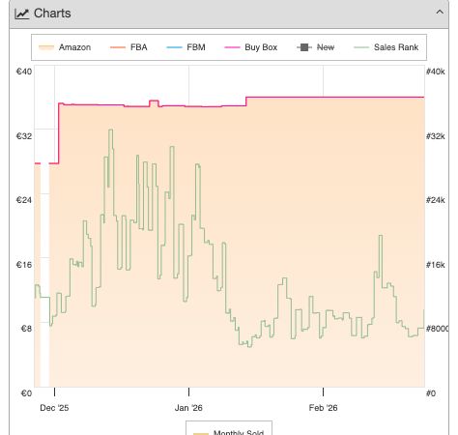Click the €16 price axis label
This screenshot has width=458, height=435.
pyautogui.click(x=24, y=265)
